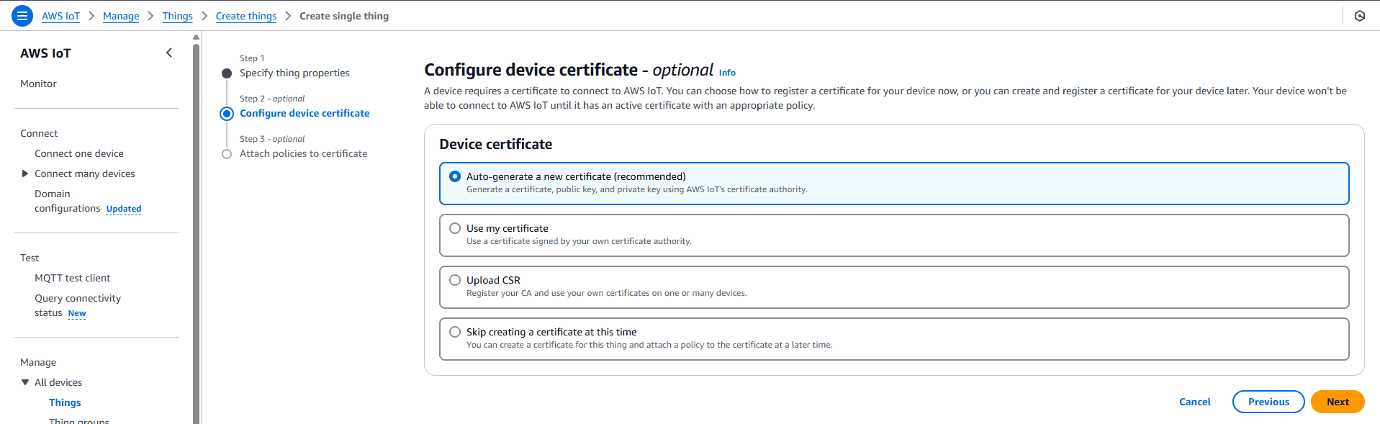Open AWS IoT breadcrumb link
Image resolution: width=1380 pixels, height=424 pixels.
pyautogui.click(x=60, y=16)
